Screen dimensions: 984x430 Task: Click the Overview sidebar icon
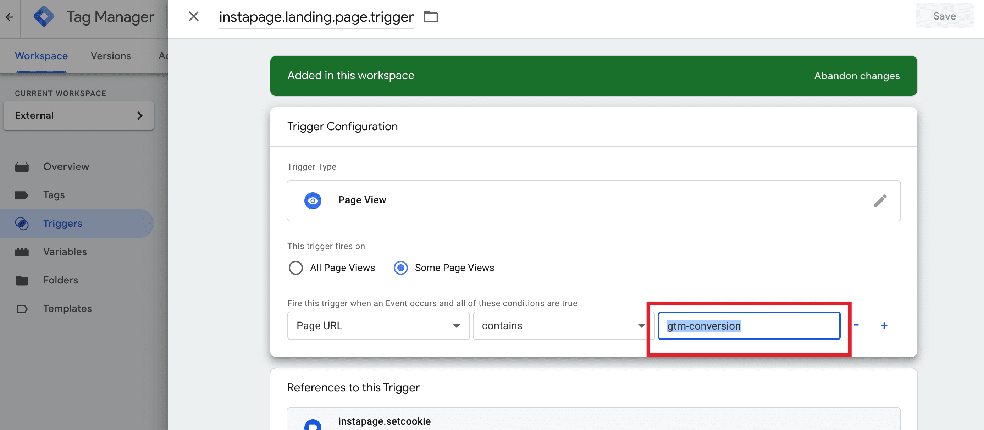[x=22, y=167]
